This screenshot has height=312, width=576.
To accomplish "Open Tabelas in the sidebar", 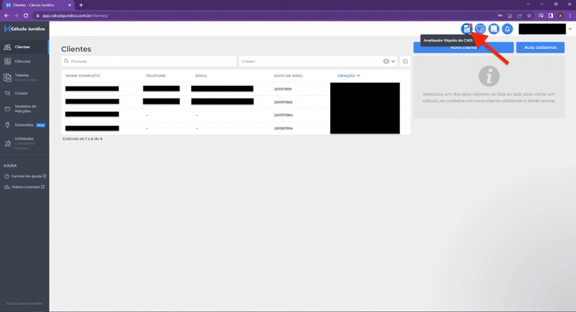I will click(x=22, y=76).
